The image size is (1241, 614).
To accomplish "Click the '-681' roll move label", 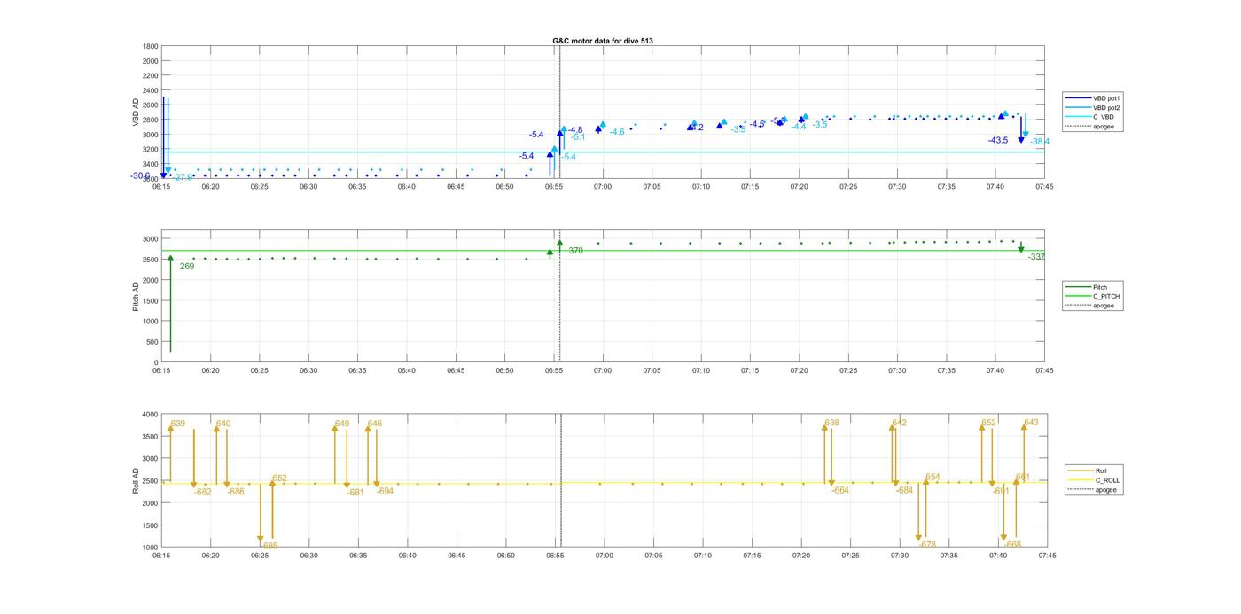I will pyautogui.click(x=355, y=492).
